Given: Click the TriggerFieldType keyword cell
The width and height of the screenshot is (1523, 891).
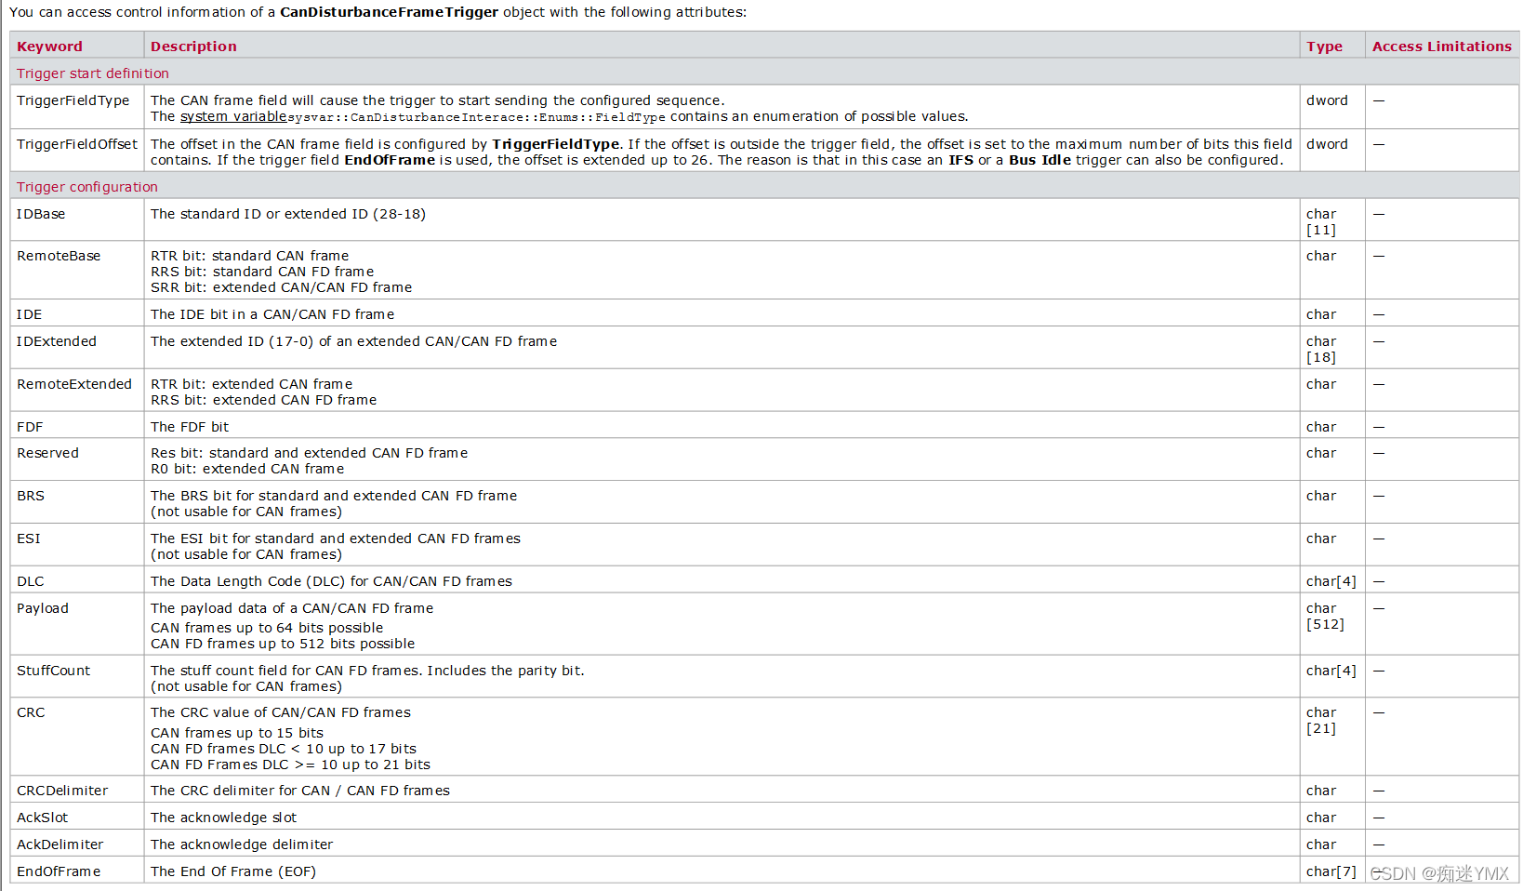Looking at the screenshot, I should [77, 108].
